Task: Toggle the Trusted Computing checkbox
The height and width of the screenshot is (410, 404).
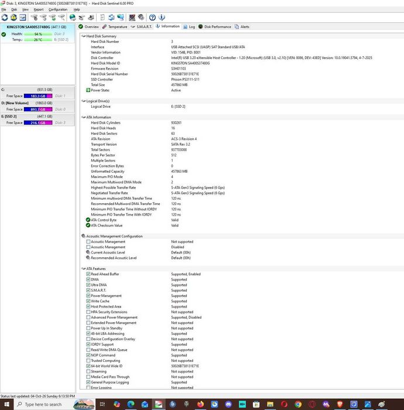Action: click(x=88, y=361)
